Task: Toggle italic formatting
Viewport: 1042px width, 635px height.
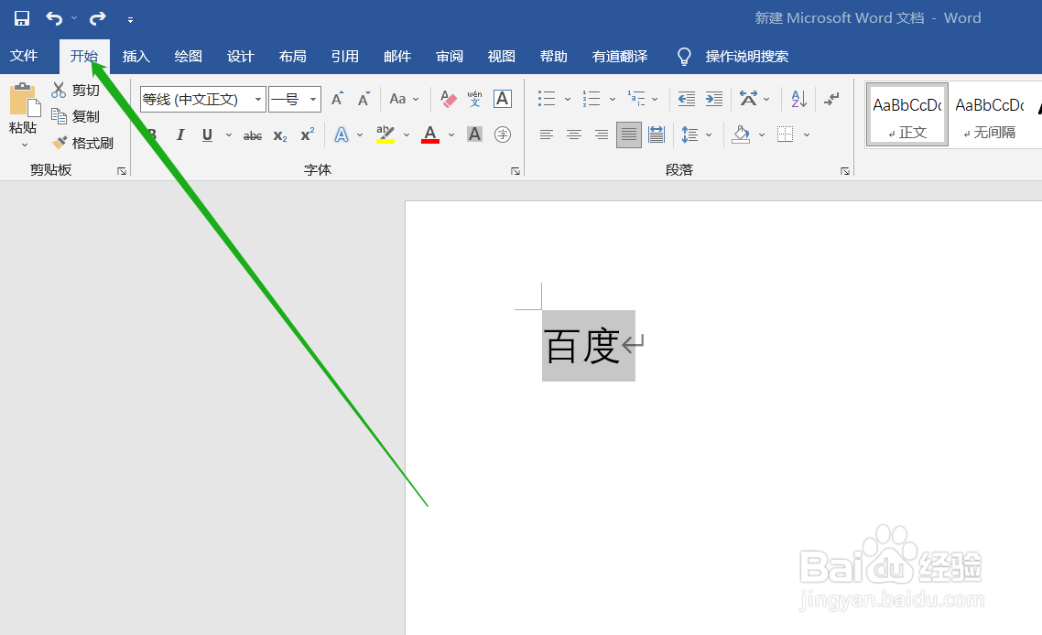Action: click(x=180, y=135)
